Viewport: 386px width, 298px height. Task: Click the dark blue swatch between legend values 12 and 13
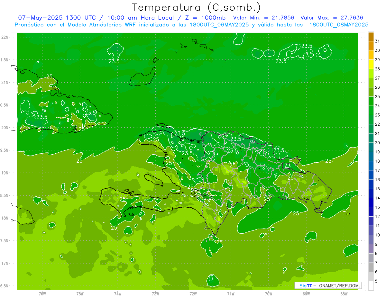[x=371, y=212]
